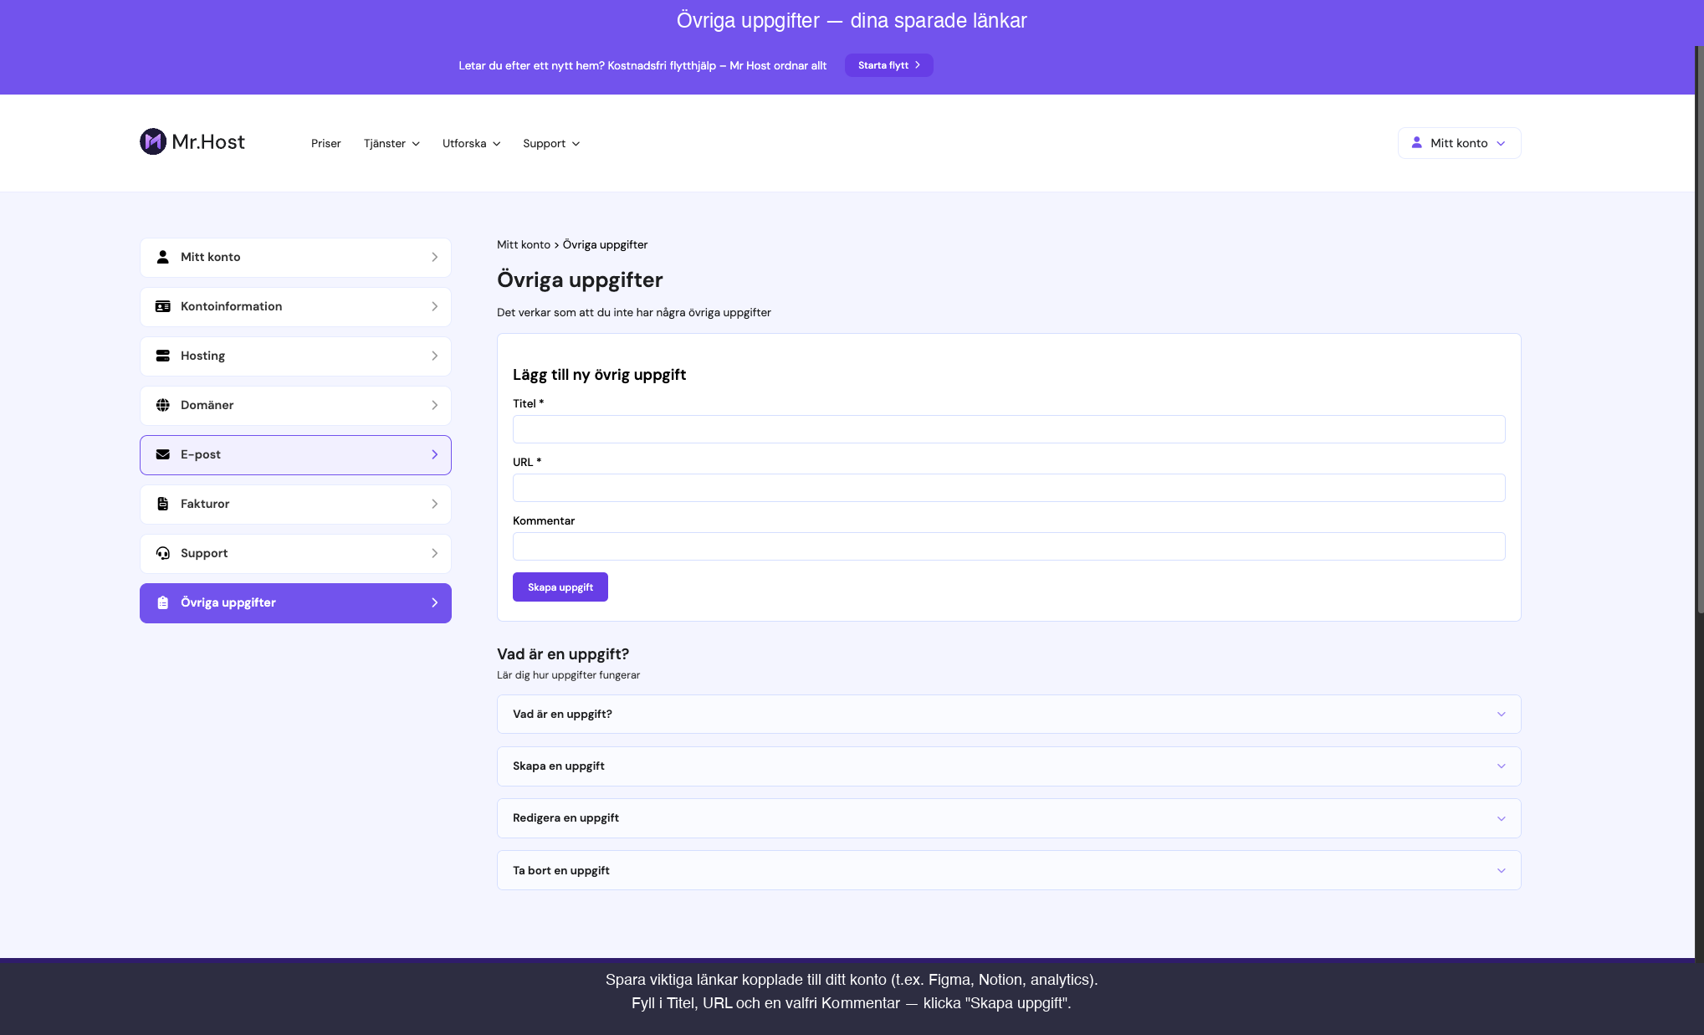Expand the 'Skapa en uppgift' accordion
The width and height of the screenshot is (1704, 1035).
point(1008,766)
